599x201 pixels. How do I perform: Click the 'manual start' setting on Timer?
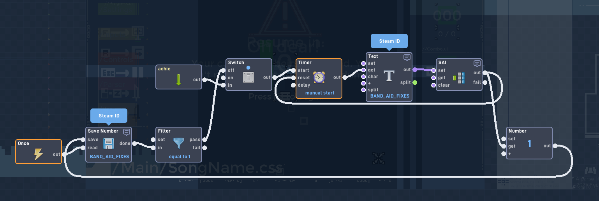(x=320, y=93)
